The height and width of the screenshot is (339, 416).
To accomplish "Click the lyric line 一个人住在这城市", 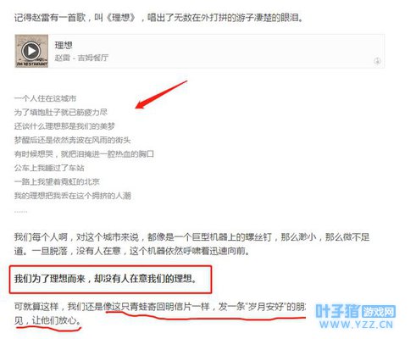I will (45, 98).
